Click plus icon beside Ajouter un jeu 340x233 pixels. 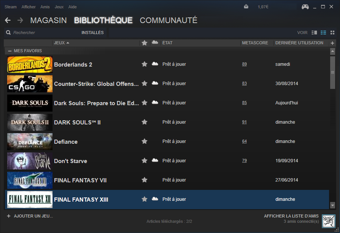pos(9,216)
